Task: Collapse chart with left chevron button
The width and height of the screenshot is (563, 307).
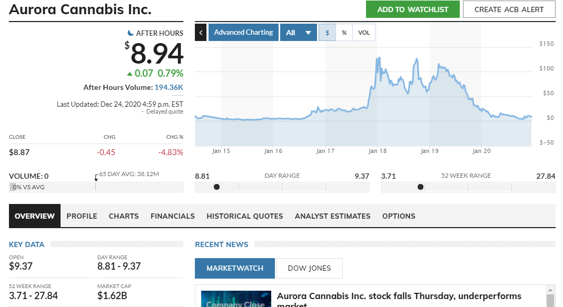Action: click(201, 33)
